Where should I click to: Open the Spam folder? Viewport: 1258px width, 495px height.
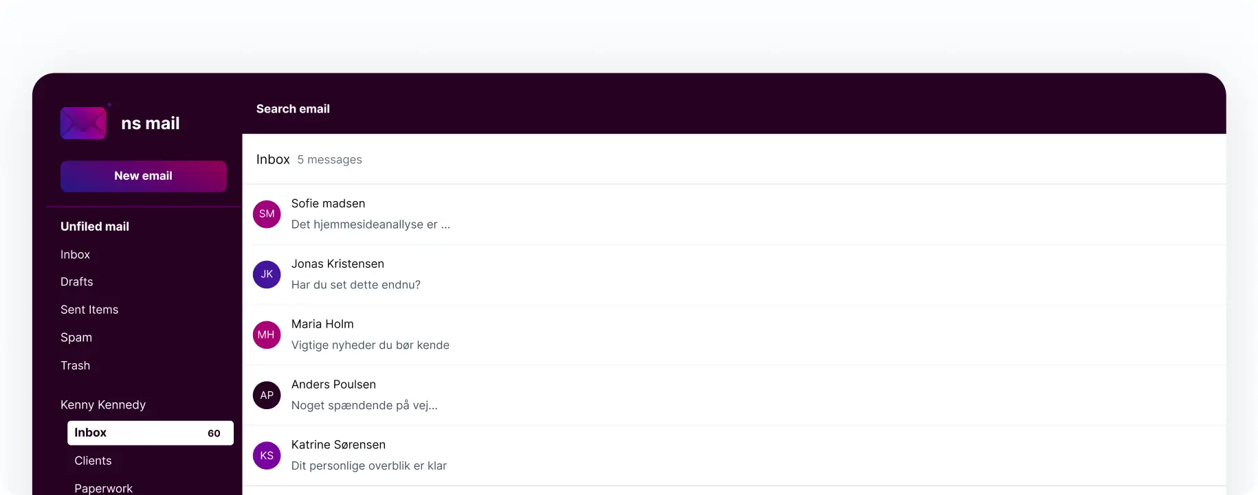click(76, 338)
